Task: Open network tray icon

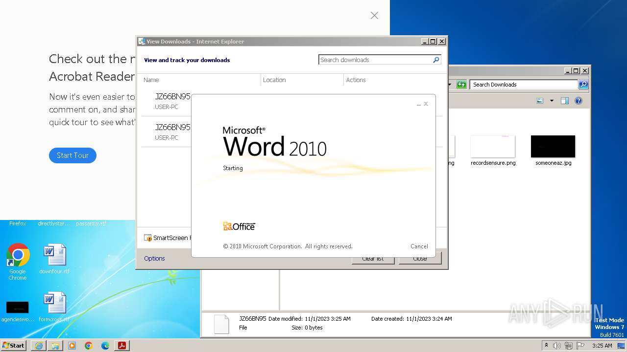Action: click(x=569, y=346)
